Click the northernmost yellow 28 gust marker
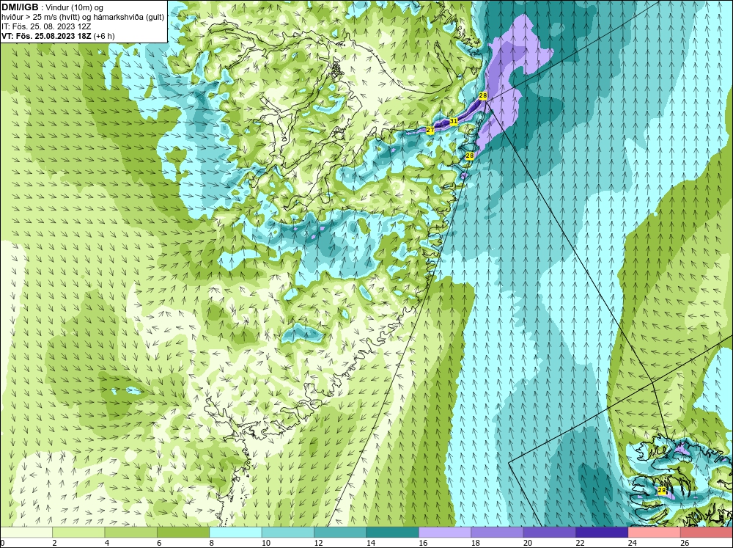 point(483,95)
